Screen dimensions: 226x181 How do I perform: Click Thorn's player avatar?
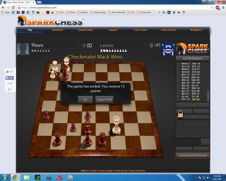click(23, 49)
